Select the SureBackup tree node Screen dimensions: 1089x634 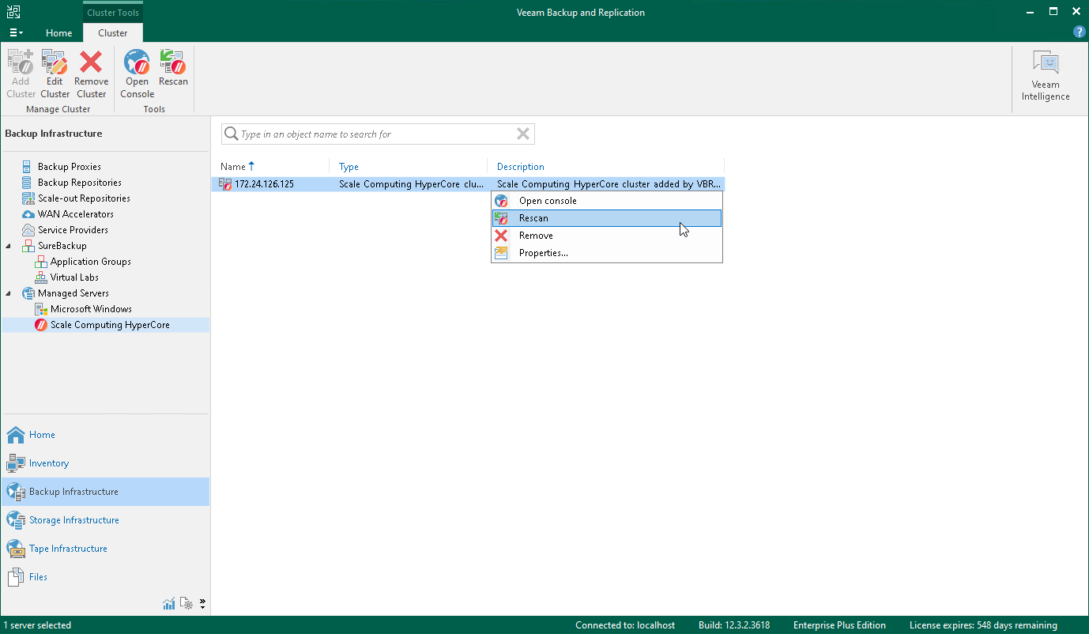(x=62, y=246)
